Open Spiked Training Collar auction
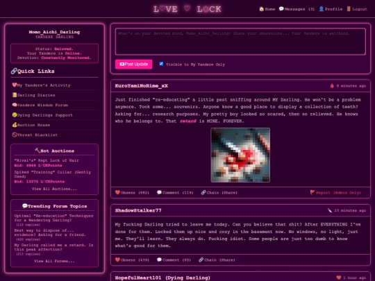 53,174
